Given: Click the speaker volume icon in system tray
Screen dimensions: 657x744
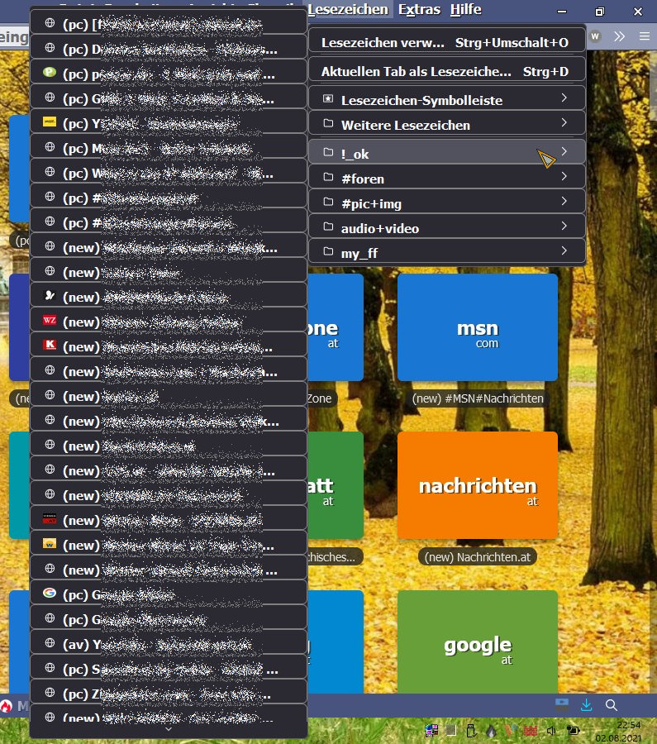Looking at the screenshot, I should pos(550,730).
